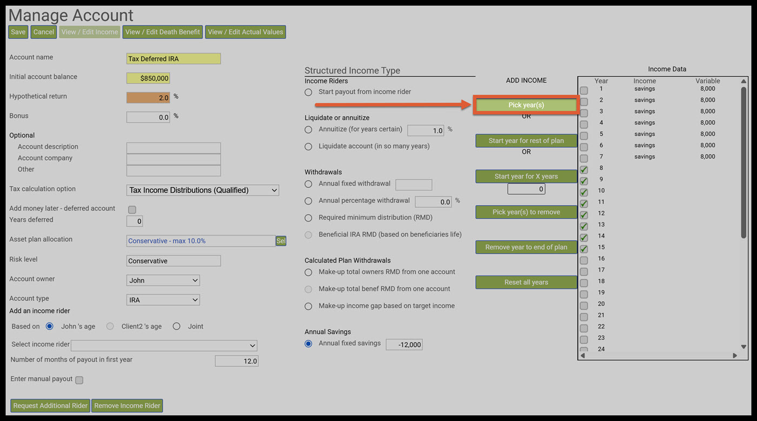The image size is (757, 421).
Task: Click Number of months of payout field
Action: (x=237, y=361)
